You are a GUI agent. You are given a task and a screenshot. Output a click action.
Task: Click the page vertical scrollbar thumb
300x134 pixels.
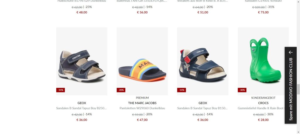coord(298,89)
